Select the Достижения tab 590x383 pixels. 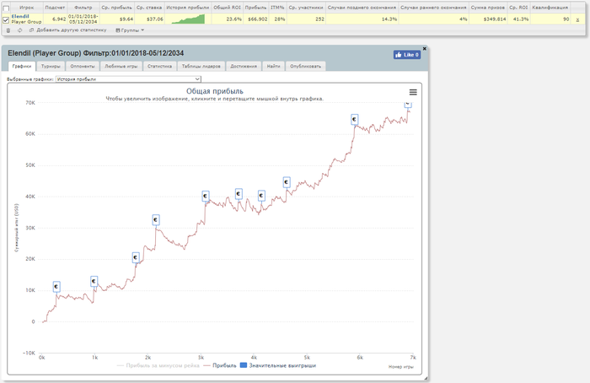click(244, 67)
